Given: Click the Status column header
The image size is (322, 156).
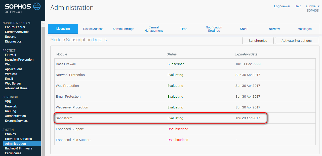Looking at the screenshot, I should point(172,54).
